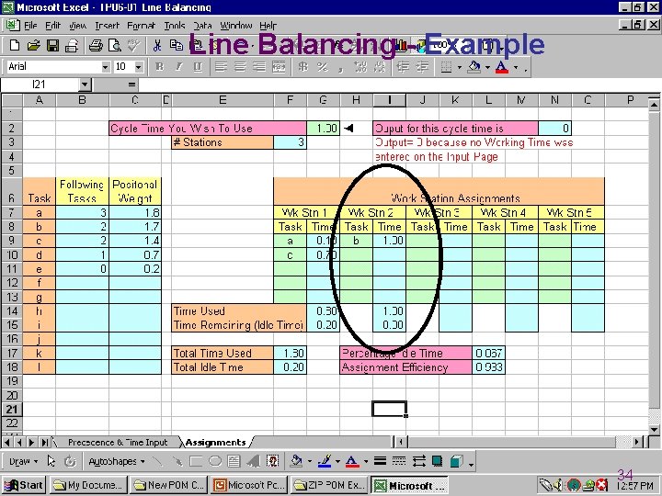Screen dimensions: 662x496
Task: Click the last-sheet tab scroll button
Action: click(44, 443)
